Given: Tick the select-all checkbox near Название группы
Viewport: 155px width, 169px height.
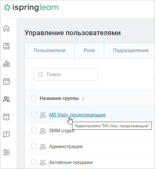Looking at the screenshot, I should pos(34,98).
